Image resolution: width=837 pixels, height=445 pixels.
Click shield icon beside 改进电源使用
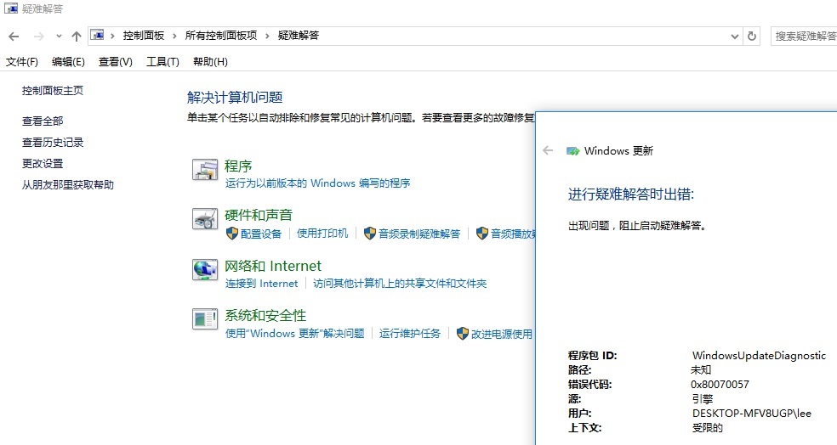[462, 334]
